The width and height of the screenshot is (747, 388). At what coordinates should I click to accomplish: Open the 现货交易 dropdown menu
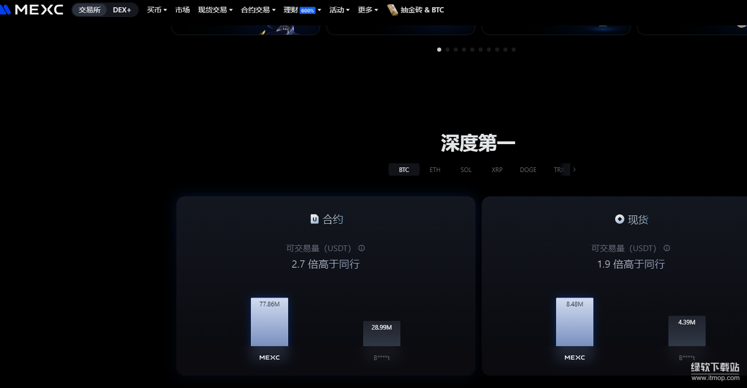(215, 10)
